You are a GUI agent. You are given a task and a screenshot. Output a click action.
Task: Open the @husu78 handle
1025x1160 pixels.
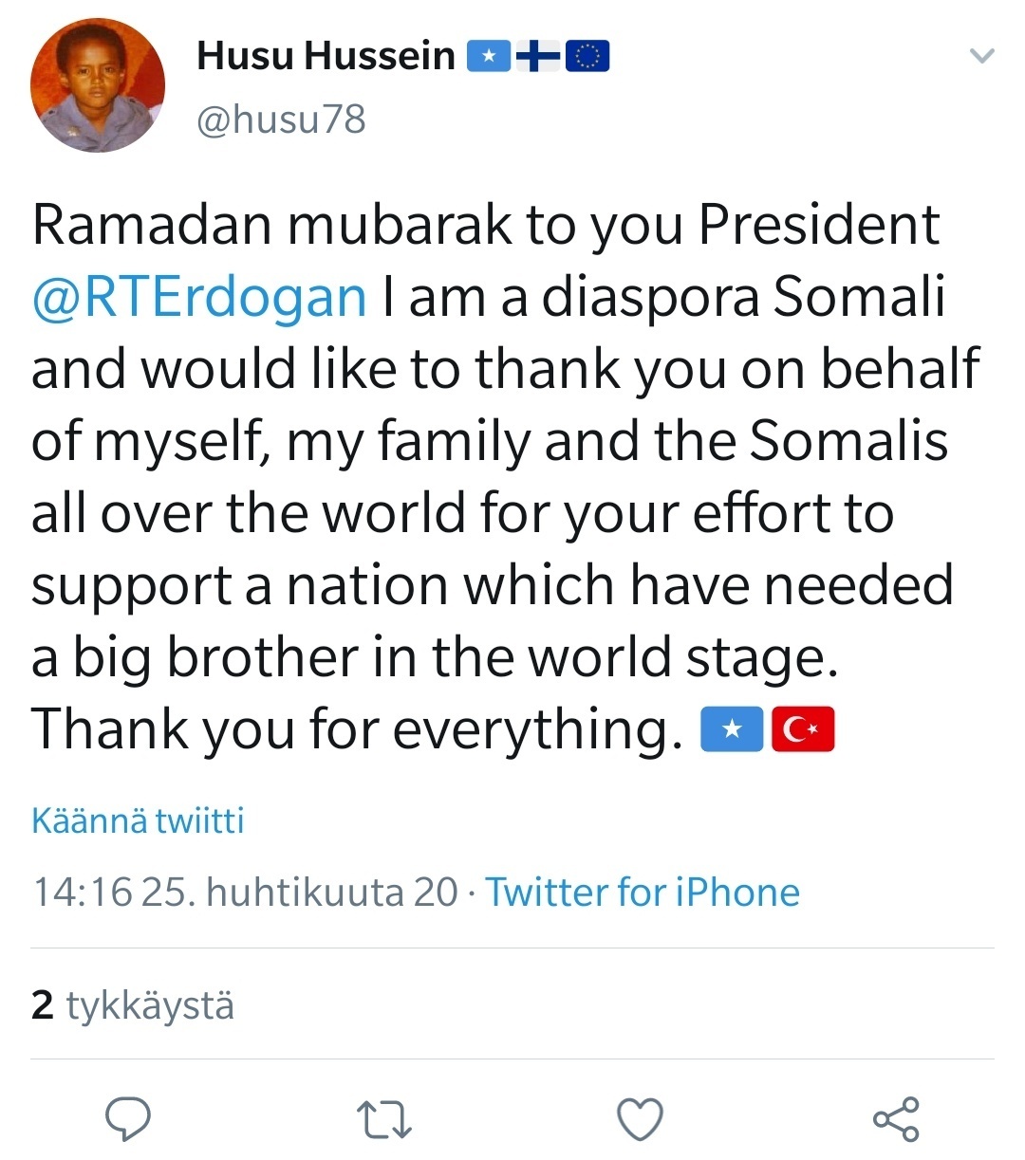click(x=281, y=120)
